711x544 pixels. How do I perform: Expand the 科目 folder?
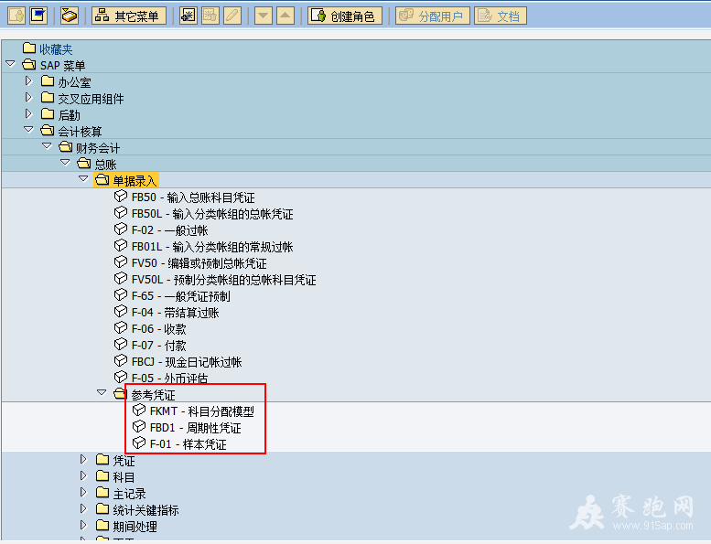point(83,475)
